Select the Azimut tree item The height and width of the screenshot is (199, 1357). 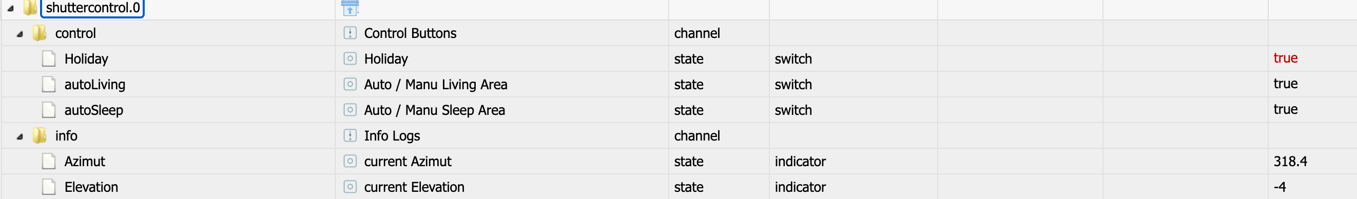(85, 162)
